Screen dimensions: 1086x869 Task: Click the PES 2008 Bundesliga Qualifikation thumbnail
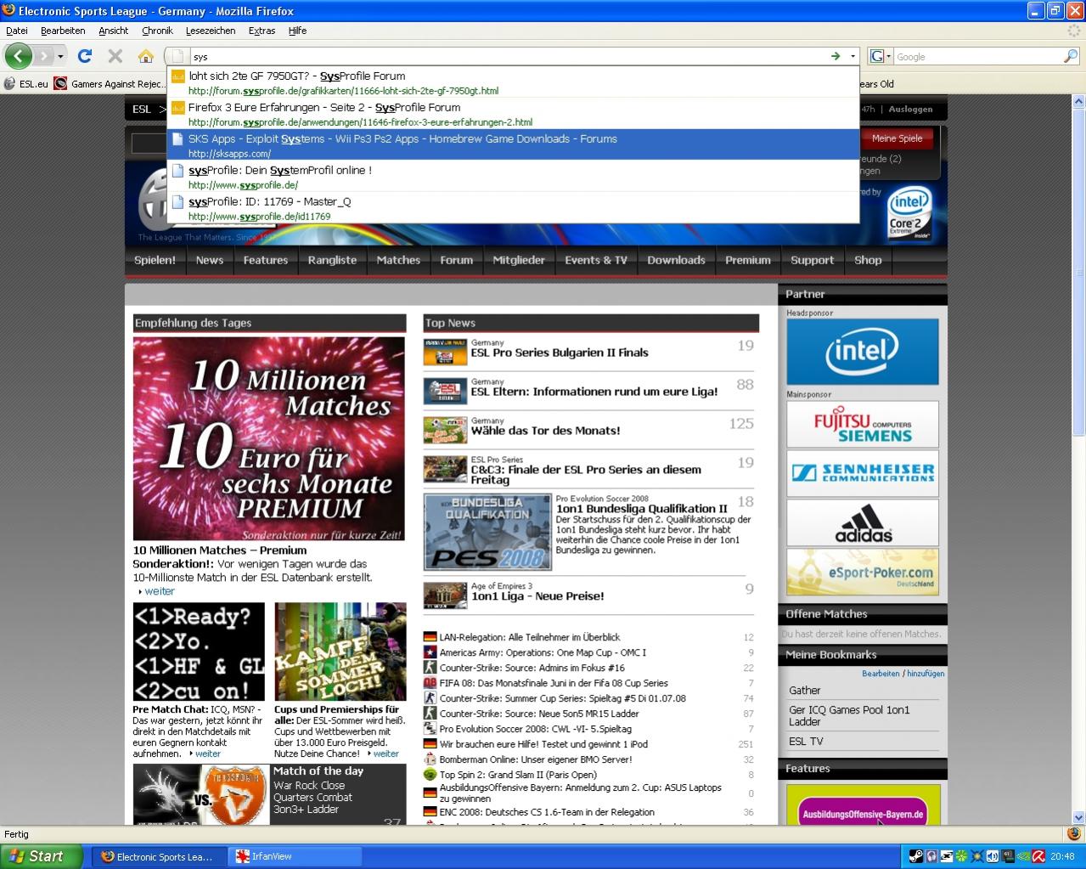pos(487,533)
